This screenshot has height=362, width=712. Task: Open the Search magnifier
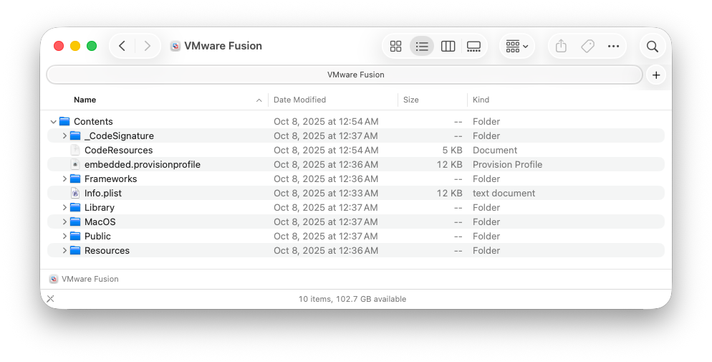653,46
